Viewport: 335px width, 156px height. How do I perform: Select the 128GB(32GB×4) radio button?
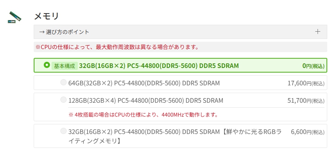click(x=63, y=100)
